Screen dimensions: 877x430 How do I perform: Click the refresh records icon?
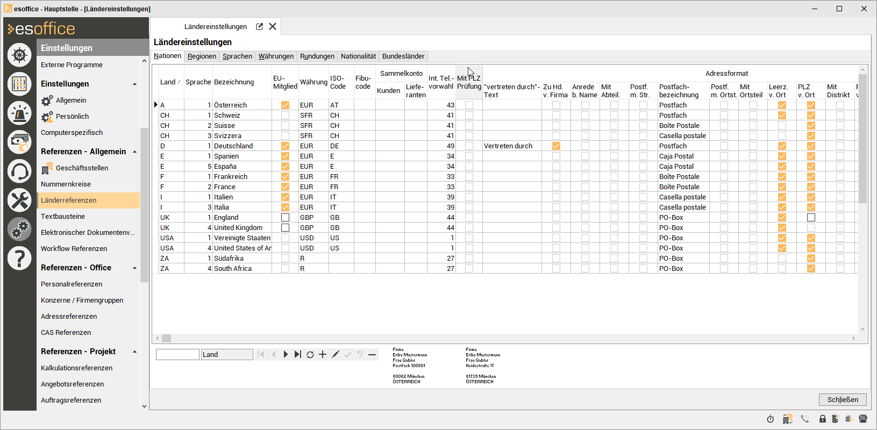tap(310, 354)
